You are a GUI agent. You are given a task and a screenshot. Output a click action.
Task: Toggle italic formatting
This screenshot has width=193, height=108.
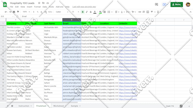coord(87,12)
